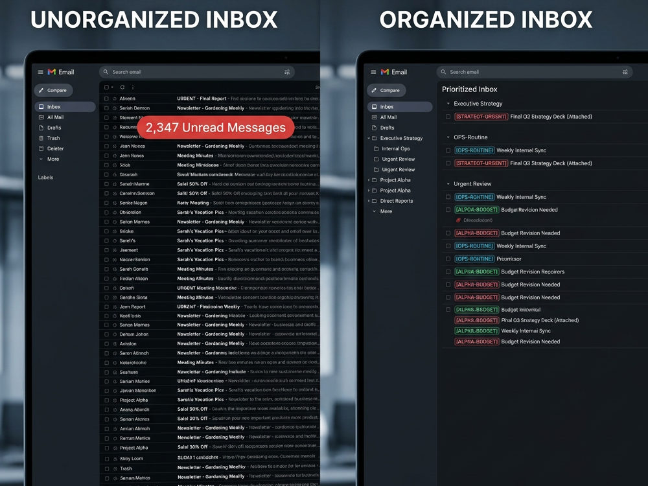Collapse the Executive Strategy folder arrow in sidebar

point(369,139)
